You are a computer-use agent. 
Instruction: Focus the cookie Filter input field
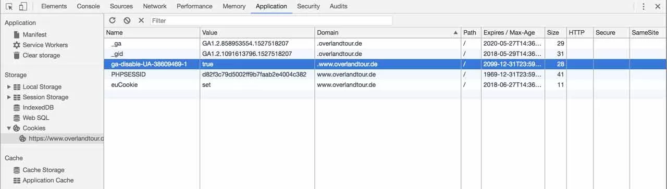(271, 20)
